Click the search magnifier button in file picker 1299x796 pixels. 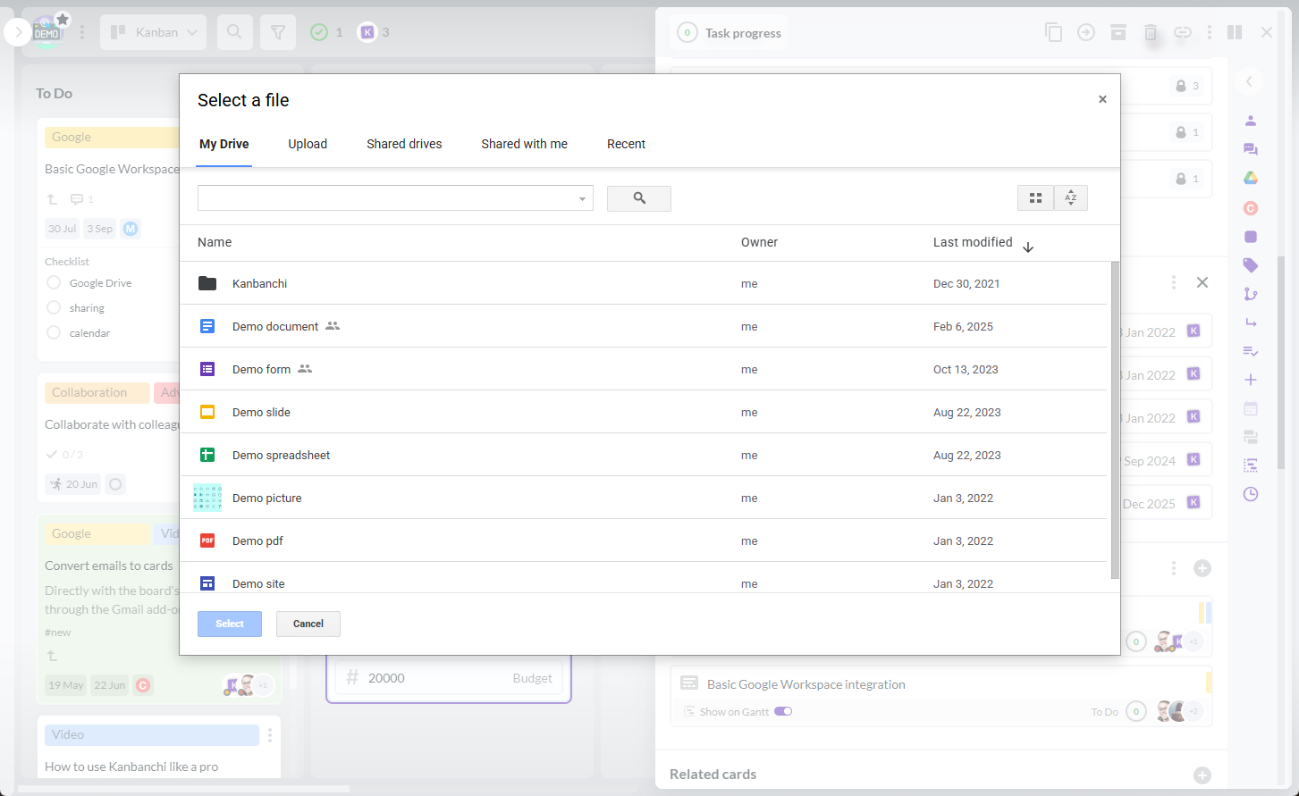point(639,198)
